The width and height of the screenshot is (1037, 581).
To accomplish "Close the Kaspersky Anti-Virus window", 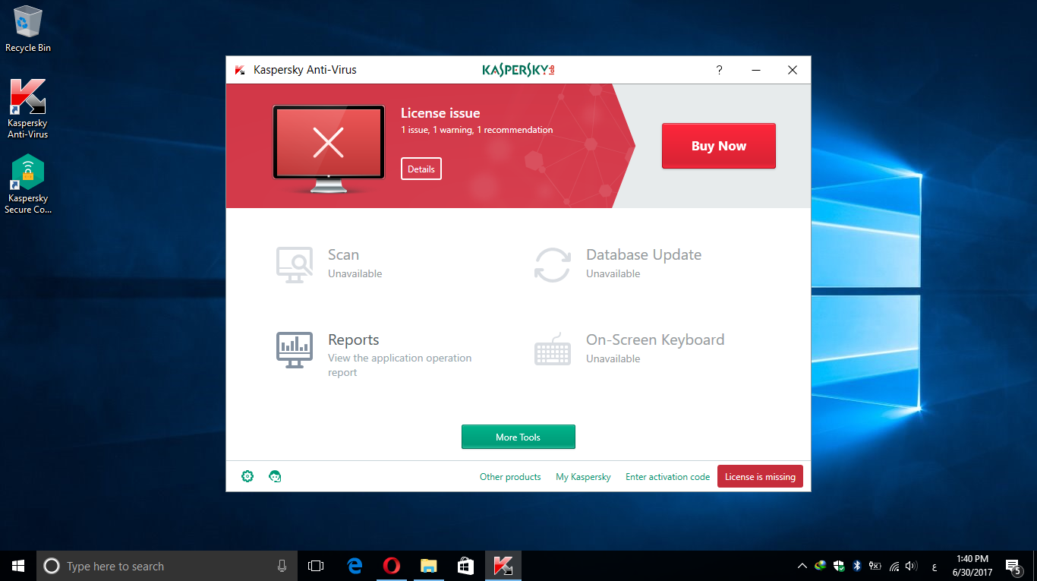I will coord(793,70).
